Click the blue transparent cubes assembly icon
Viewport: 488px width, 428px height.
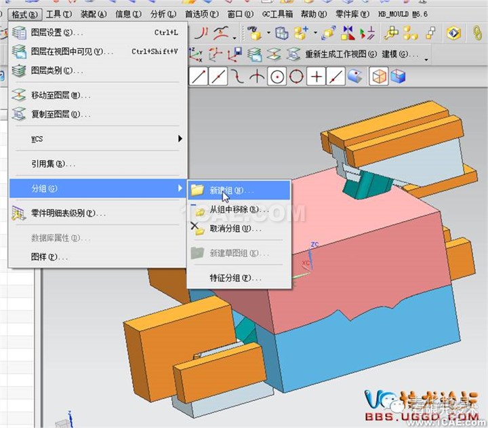click(x=282, y=33)
